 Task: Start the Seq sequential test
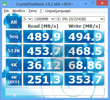click(x=14, y=36)
